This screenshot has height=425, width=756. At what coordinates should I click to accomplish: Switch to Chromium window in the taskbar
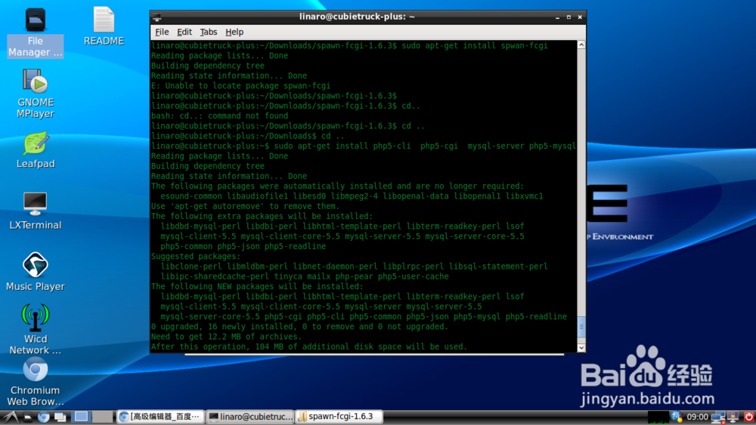coord(160,417)
